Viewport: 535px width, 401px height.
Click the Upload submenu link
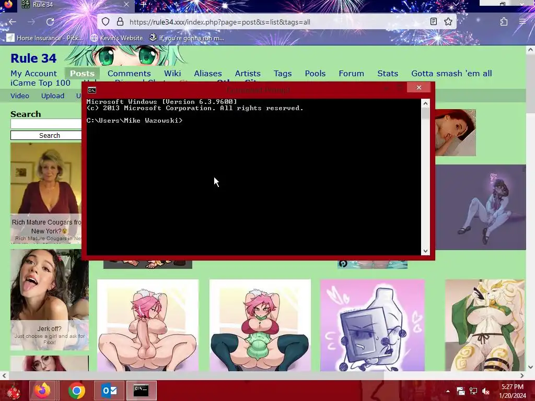53,96
